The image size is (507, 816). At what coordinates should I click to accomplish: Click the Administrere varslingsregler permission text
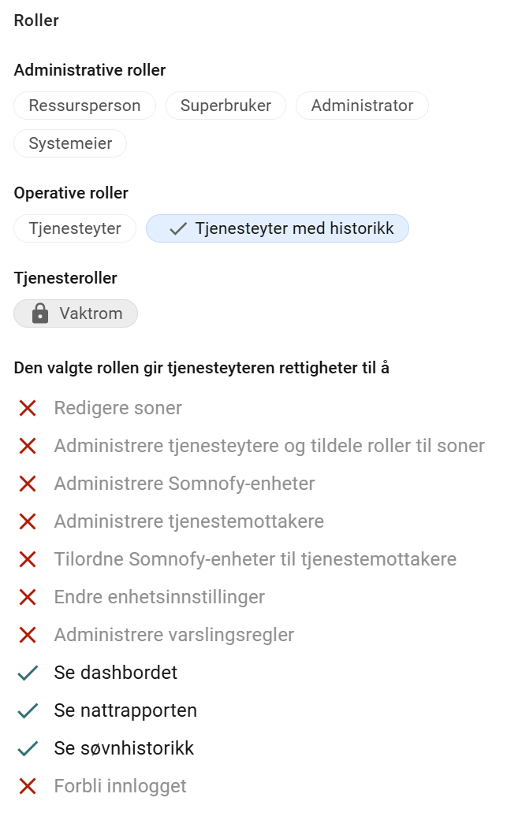point(174,635)
